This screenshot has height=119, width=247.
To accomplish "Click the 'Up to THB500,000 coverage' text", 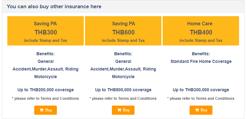I will (x=123, y=90).
